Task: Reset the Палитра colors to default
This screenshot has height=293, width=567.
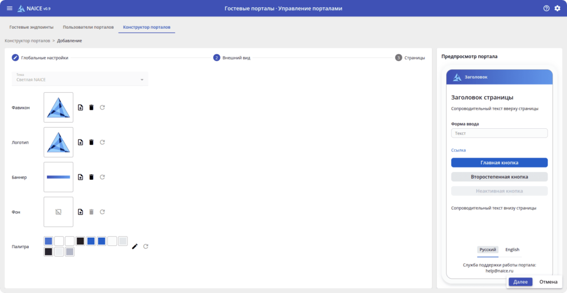Action: (x=146, y=247)
